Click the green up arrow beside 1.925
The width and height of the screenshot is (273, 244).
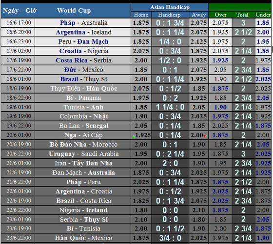[x=134, y=136]
